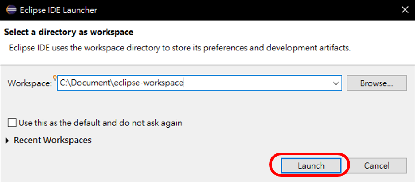Close the Eclipse IDE Launcher dialog

[x=404, y=9]
